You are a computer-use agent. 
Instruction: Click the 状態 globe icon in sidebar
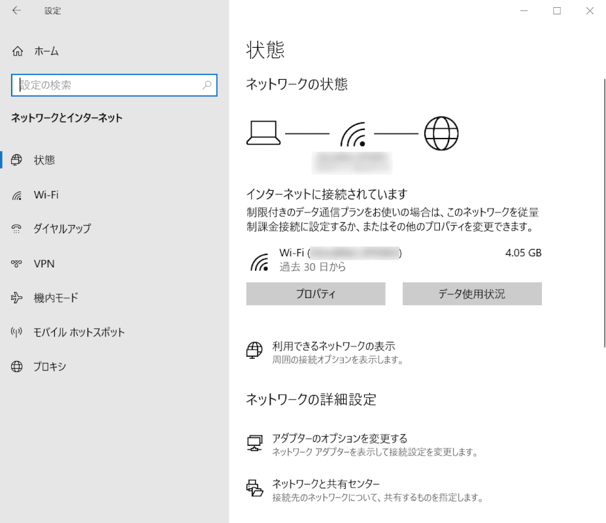pyautogui.click(x=16, y=160)
